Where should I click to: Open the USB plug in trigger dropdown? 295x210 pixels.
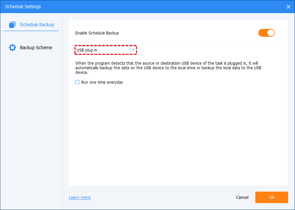click(x=103, y=50)
